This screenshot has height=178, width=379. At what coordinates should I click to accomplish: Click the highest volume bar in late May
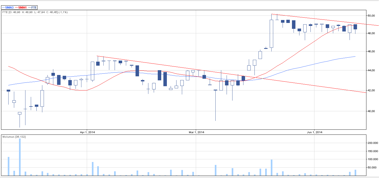(272, 168)
